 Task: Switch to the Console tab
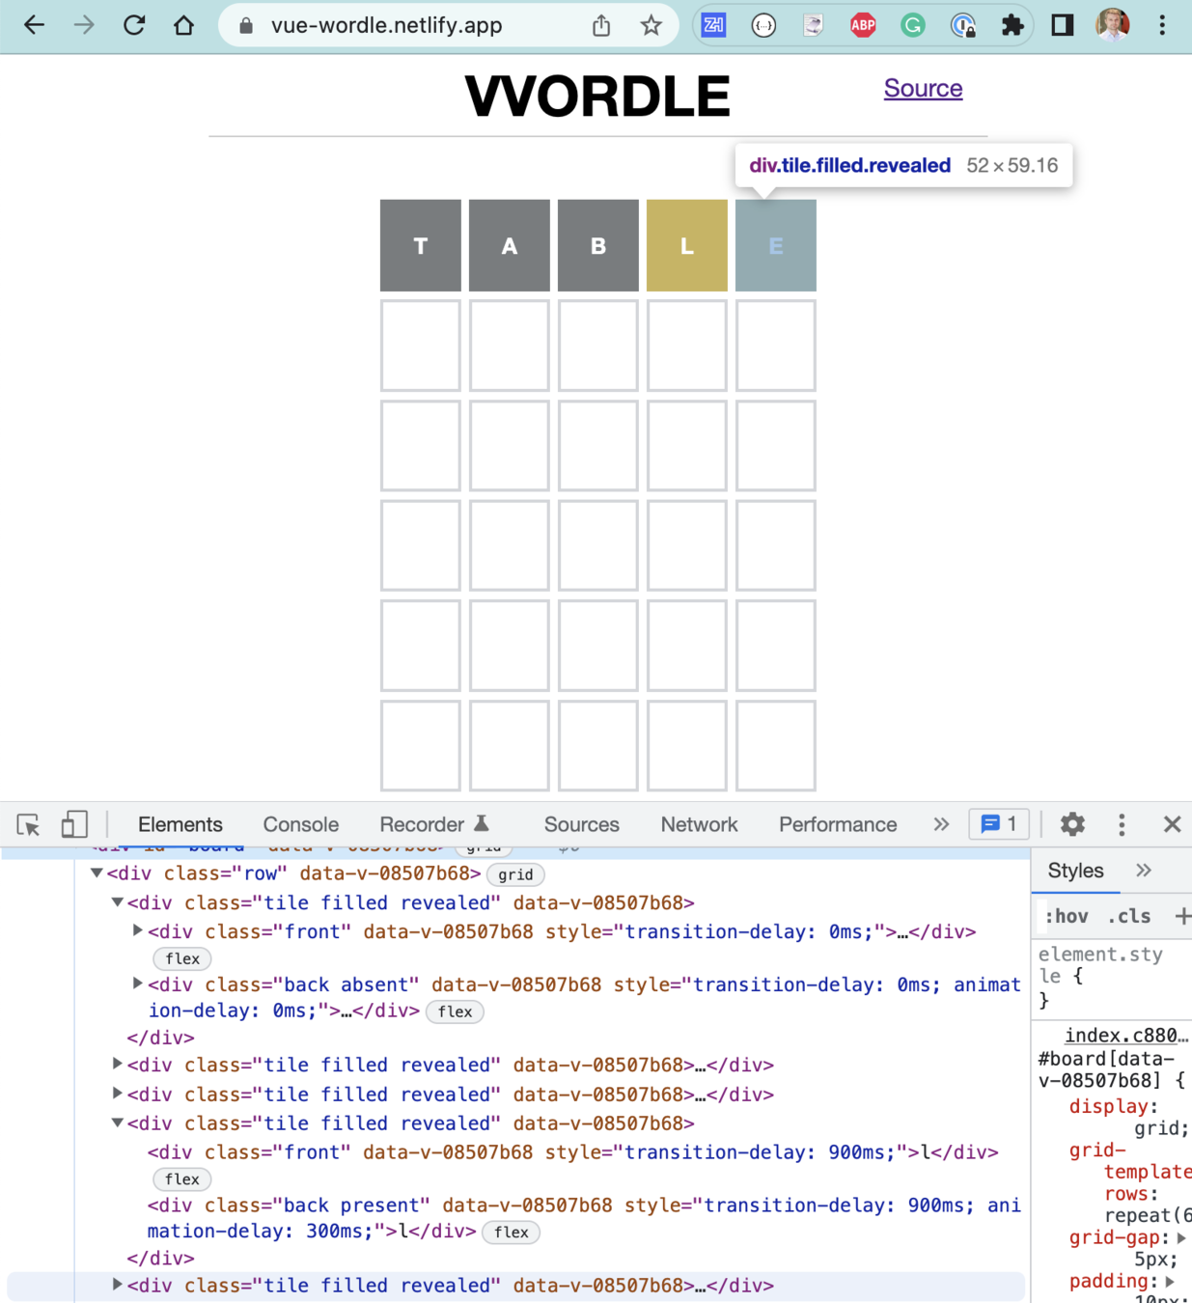pyautogui.click(x=301, y=824)
